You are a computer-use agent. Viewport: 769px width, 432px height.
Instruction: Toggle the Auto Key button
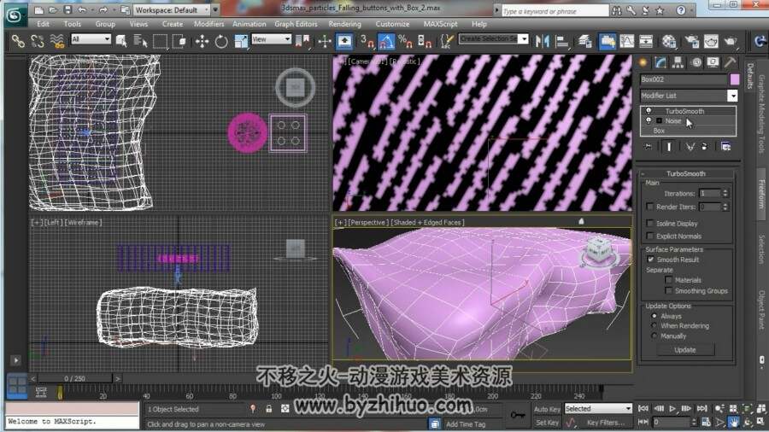(548, 409)
